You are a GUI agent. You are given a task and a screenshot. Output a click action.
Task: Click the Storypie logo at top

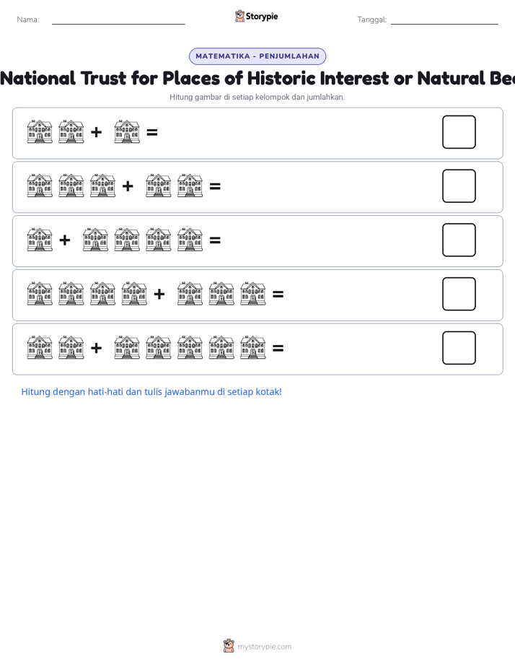point(256,16)
